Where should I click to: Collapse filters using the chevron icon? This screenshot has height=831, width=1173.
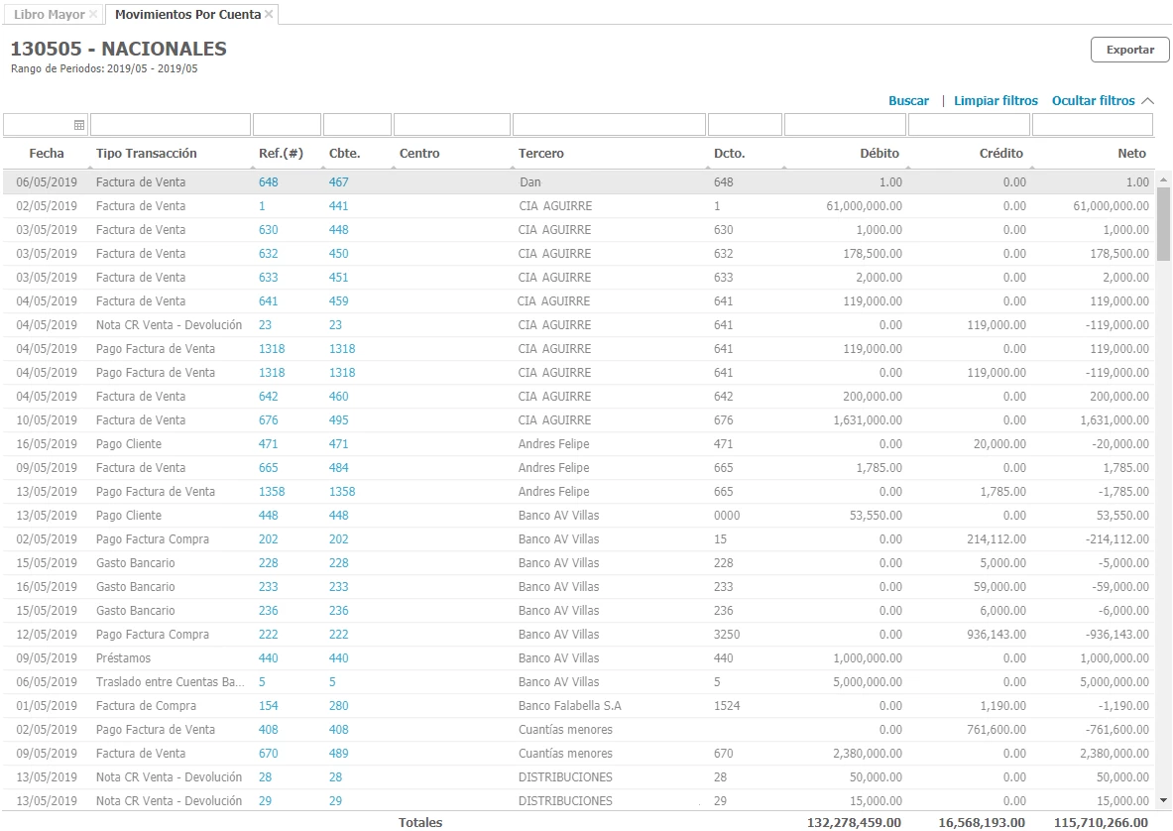[x=1148, y=101]
